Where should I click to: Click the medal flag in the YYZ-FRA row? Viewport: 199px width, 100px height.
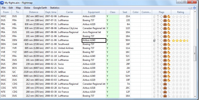pyautogui.click(x=158, y=56)
